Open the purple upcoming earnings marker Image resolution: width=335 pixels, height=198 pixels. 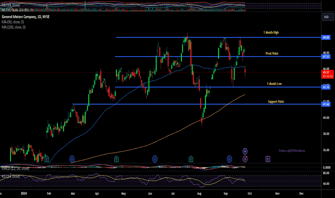[268, 159]
